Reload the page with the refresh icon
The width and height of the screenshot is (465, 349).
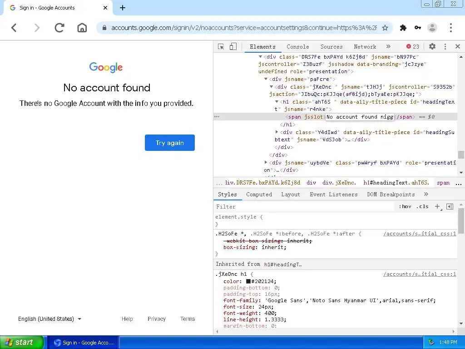pyautogui.click(x=59, y=28)
